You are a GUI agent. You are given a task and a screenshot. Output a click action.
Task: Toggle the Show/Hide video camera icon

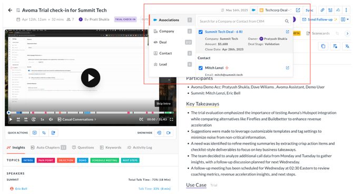tap(169, 133)
